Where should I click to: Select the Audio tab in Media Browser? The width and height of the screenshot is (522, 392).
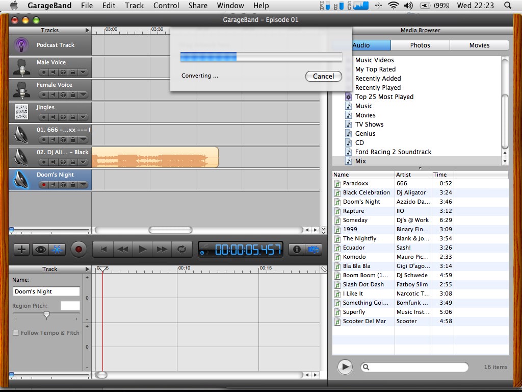coord(361,45)
